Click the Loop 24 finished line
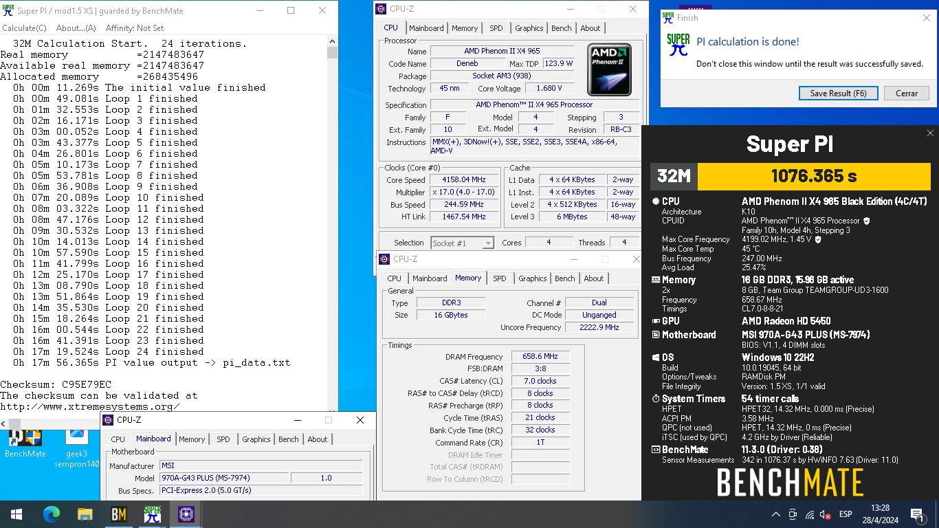 tap(109, 351)
